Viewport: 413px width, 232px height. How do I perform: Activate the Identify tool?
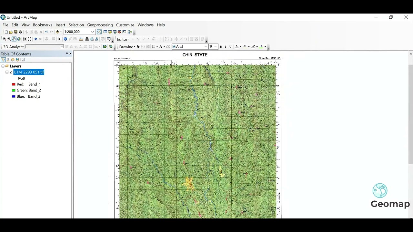coord(65,39)
